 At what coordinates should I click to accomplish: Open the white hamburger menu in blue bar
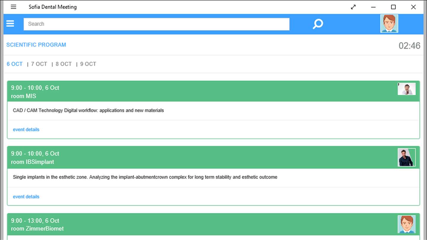pyautogui.click(x=10, y=23)
